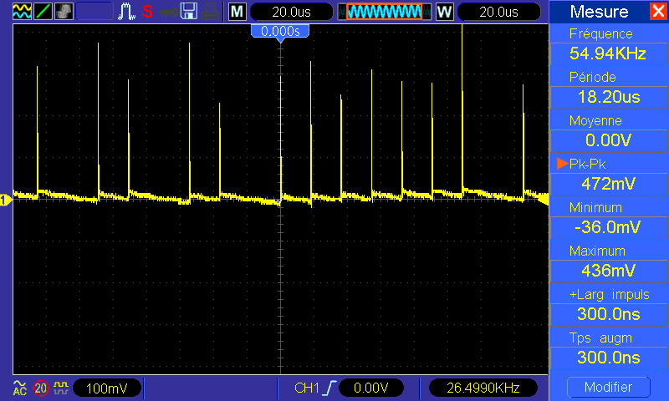Viewport: 669px width, 401px height.
Task: Click the white pulse trigger icon
Action: [126, 12]
